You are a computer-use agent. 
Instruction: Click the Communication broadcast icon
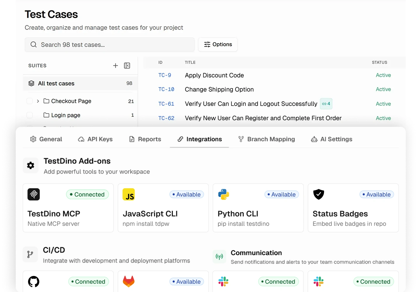tap(219, 257)
